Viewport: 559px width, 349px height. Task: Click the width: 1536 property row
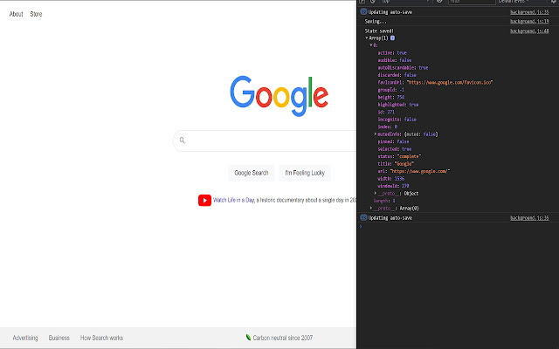coord(391,178)
